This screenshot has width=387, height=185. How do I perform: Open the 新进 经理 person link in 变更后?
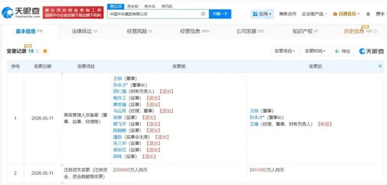[x=254, y=124]
